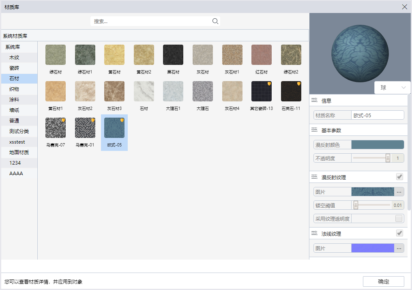Click the 系统材质库 header label
The width and height of the screenshot is (412, 290).
pyautogui.click(x=15, y=36)
